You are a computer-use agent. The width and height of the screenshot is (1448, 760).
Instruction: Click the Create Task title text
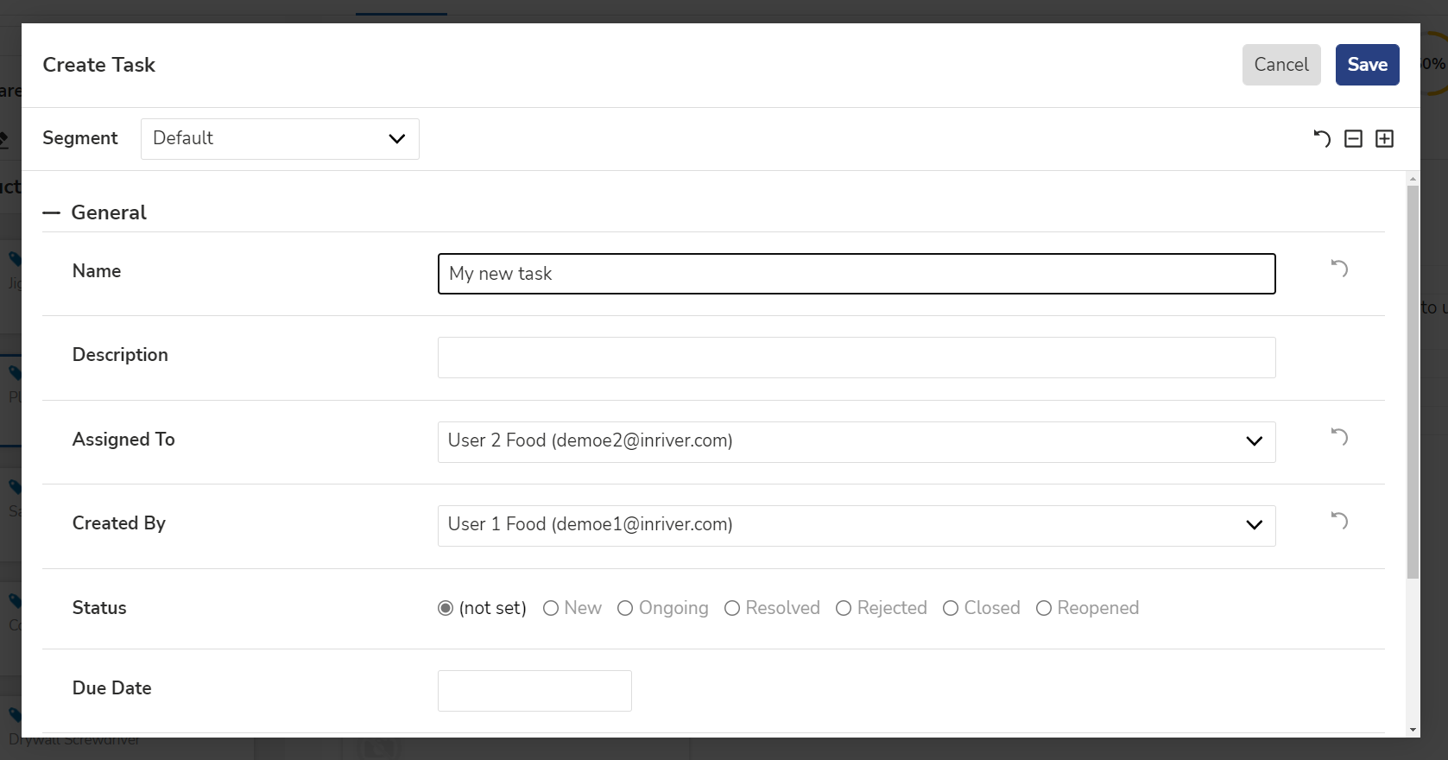(99, 65)
